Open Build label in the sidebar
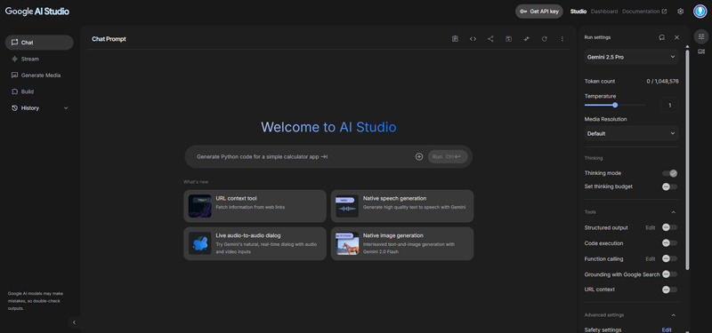The image size is (712, 333). (x=28, y=91)
